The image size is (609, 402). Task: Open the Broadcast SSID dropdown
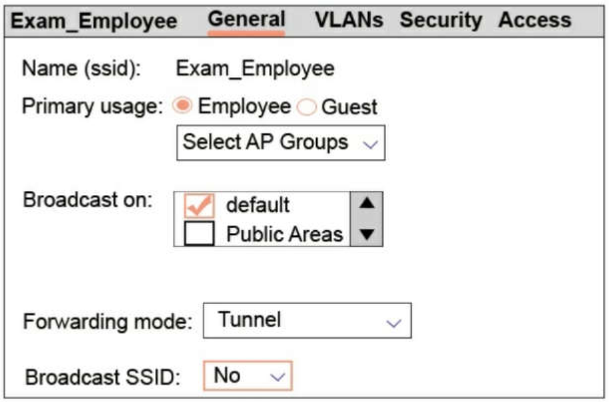pos(247,376)
